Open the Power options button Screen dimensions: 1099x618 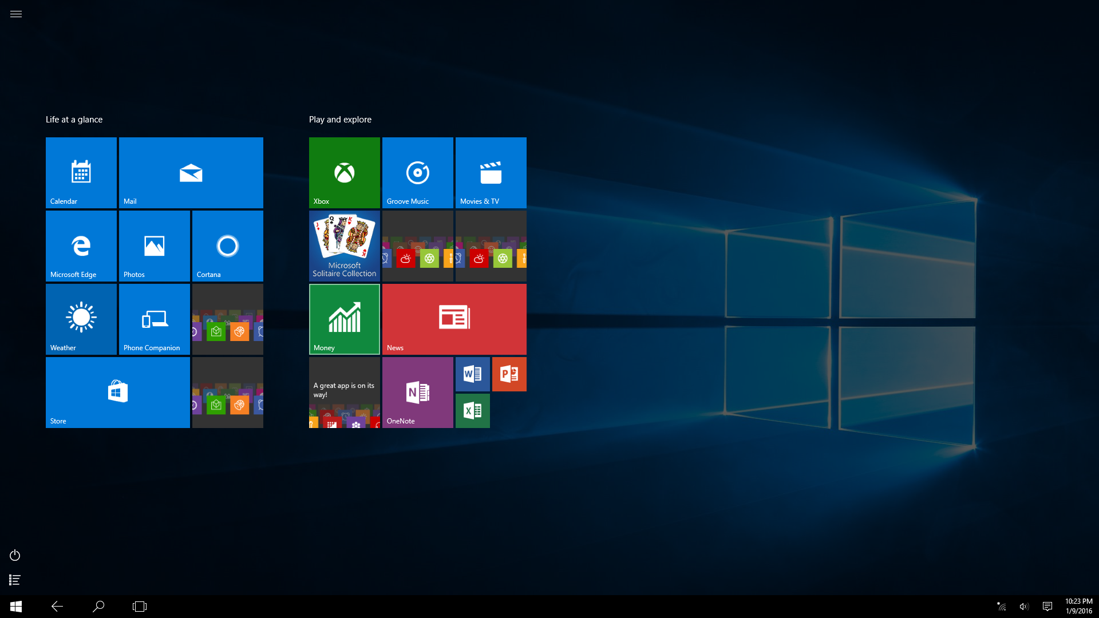pyautogui.click(x=15, y=556)
